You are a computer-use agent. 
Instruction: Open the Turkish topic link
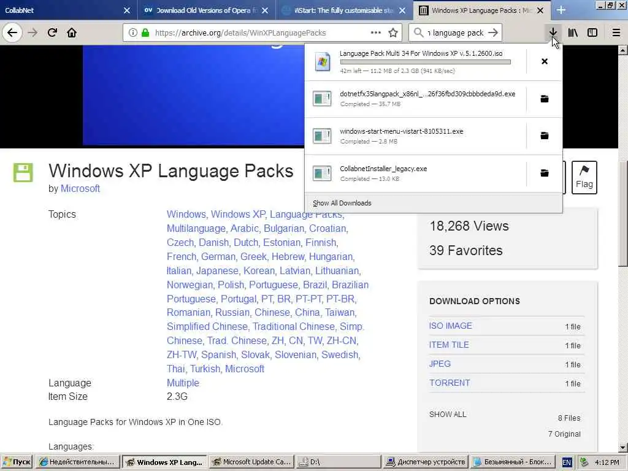pyautogui.click(x=205, y=369)
